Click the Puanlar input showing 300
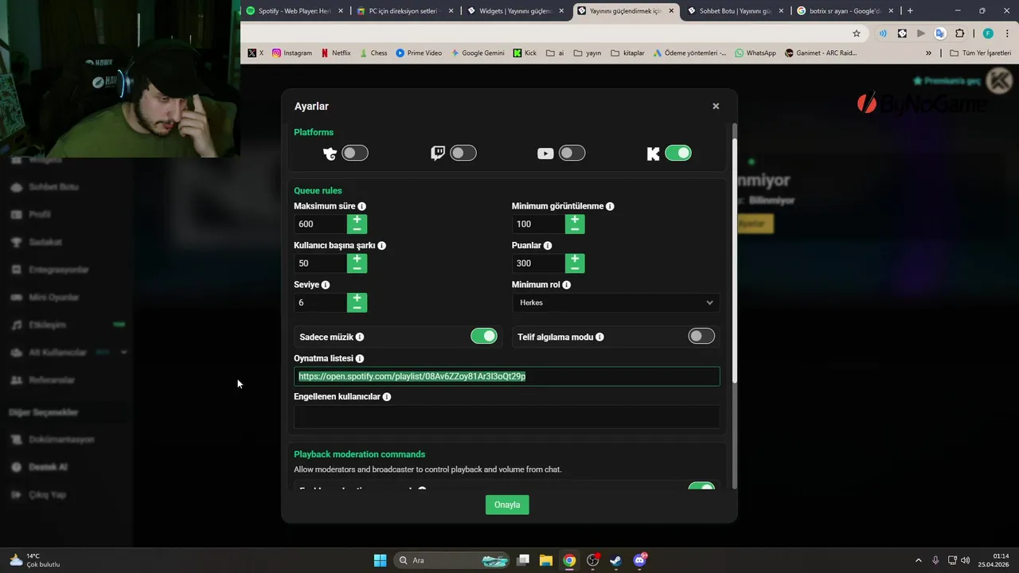 click(538, 263)
